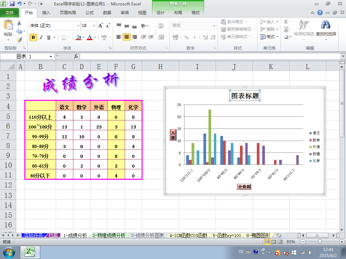
Task: Open Cell Styles dropdown
Action: [x=236, y=37]
